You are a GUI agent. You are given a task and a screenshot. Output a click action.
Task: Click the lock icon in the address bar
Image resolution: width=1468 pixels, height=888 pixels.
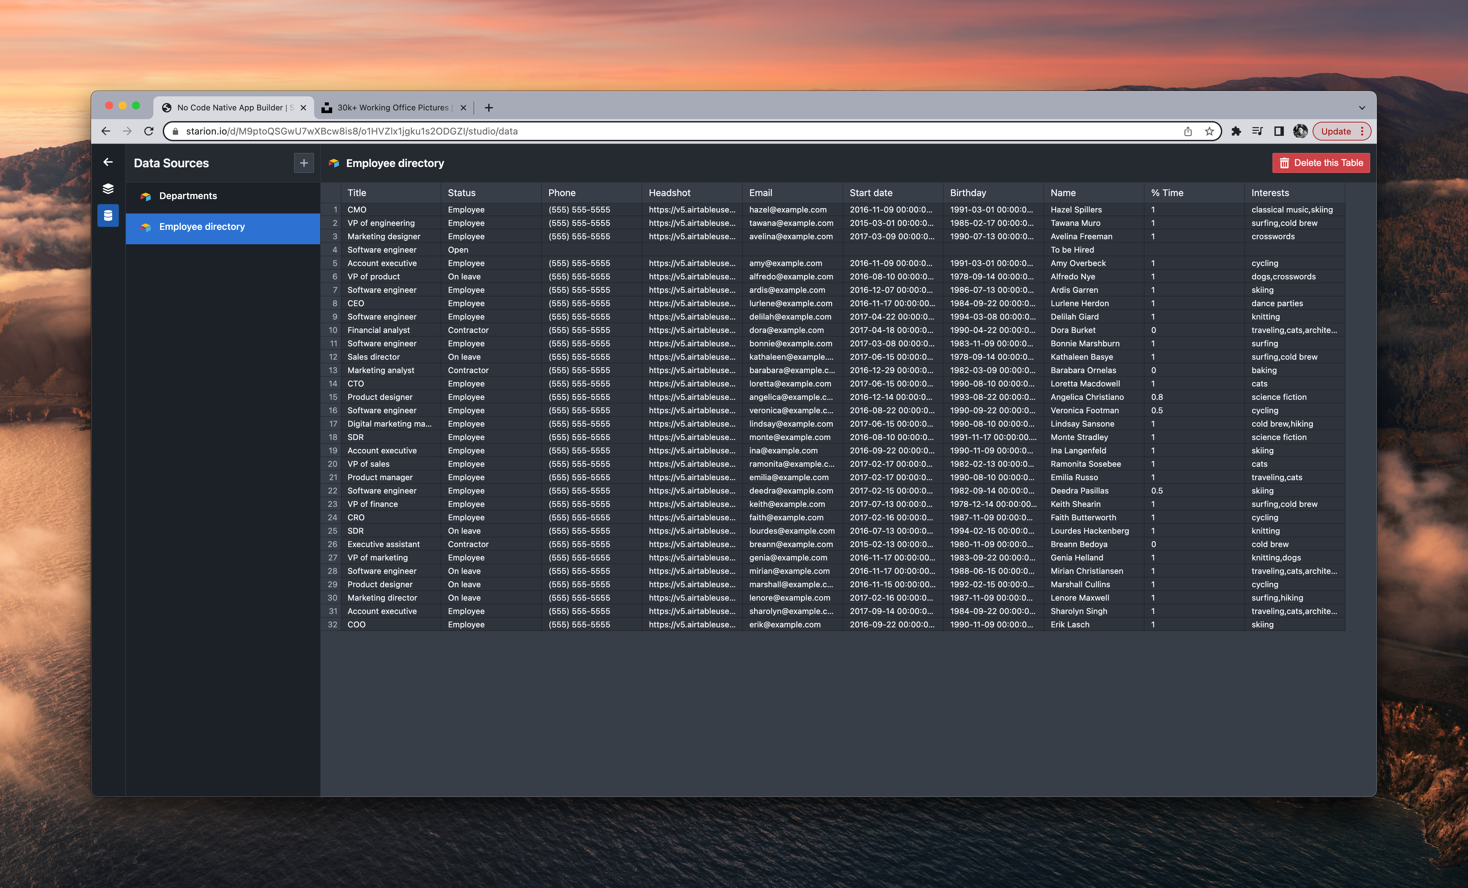coord(175,131)
